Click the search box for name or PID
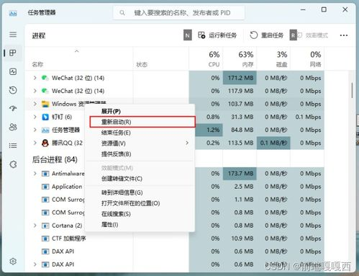This screenshot has width=359, height=276. point(179,13)
